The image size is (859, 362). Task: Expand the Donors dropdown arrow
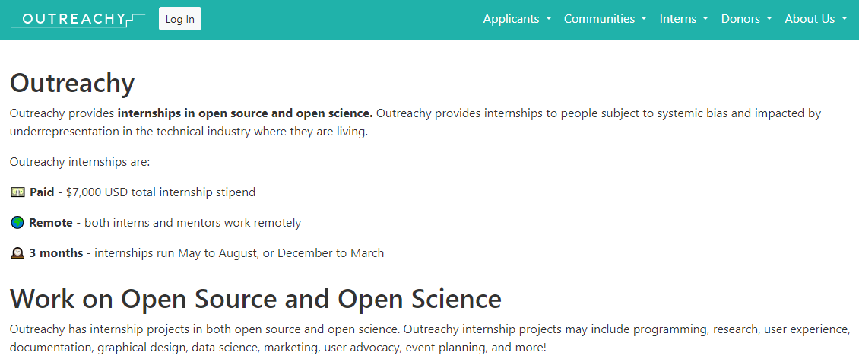pyautogui.click(x=769, y=19)
